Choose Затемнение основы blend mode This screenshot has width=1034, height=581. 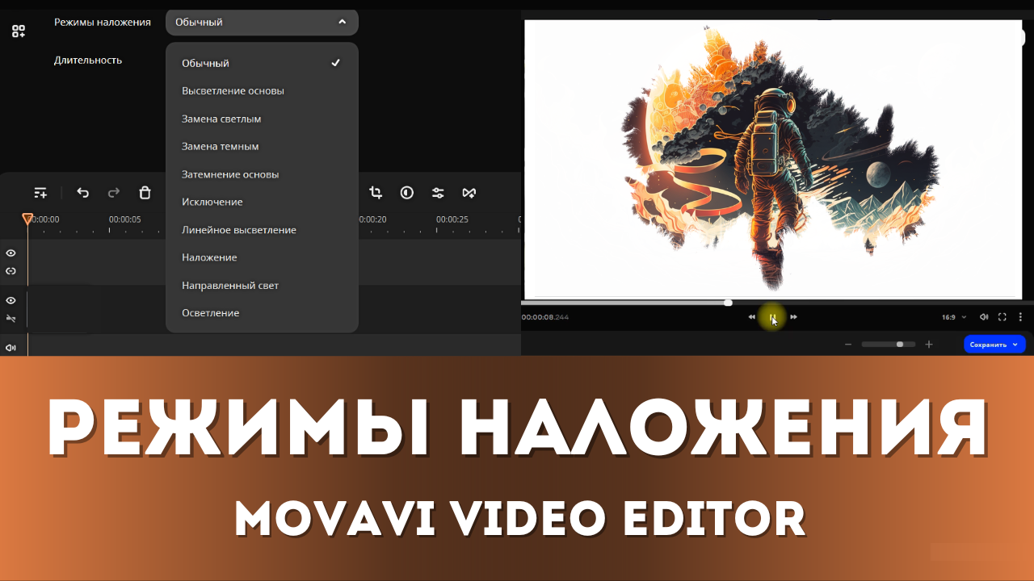(262, 174)
